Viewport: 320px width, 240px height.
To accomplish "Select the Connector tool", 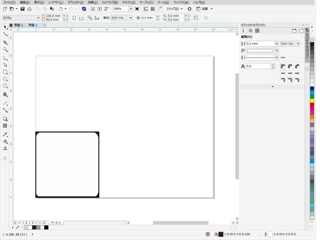I will tap(5, 111).
